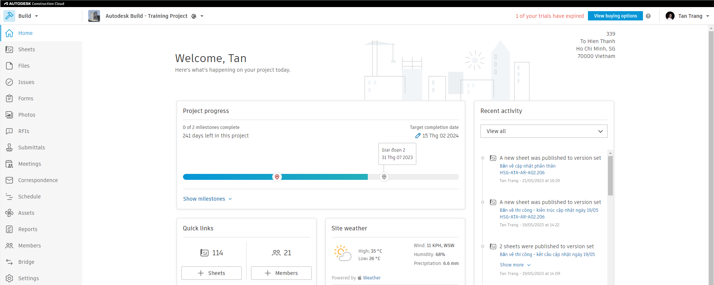714x285 pixels.
Task: Click View buying options button
Action: (x=615, y=16)
